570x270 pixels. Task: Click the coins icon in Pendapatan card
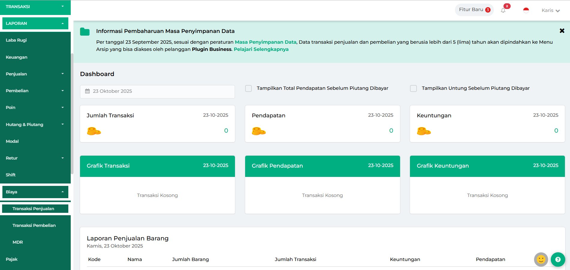coord(259,131)
